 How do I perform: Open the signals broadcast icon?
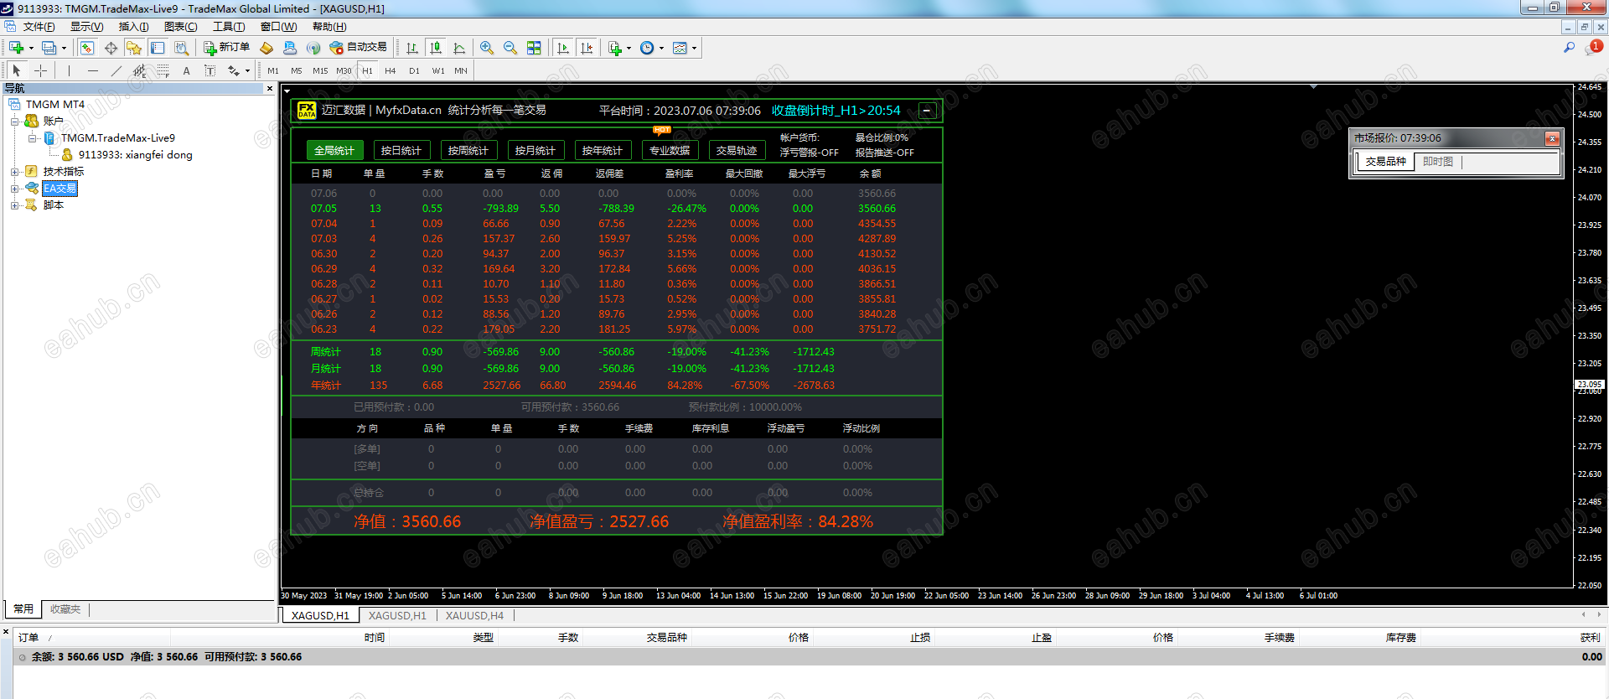313,48
